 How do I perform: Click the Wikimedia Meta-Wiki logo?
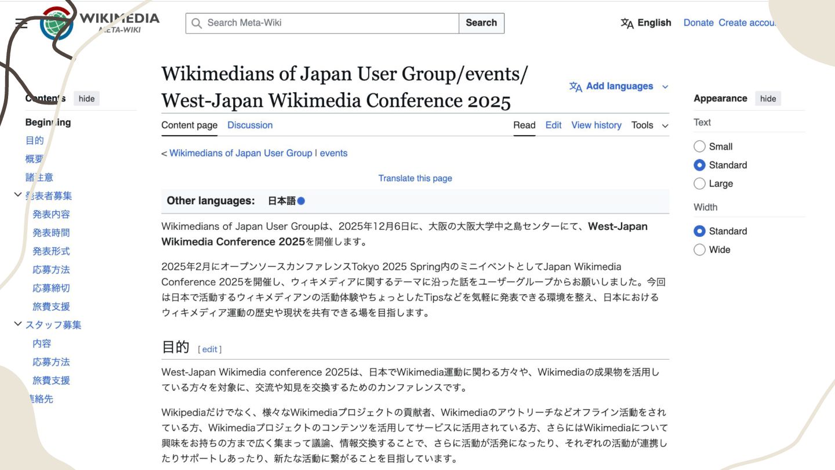point(100,23)
